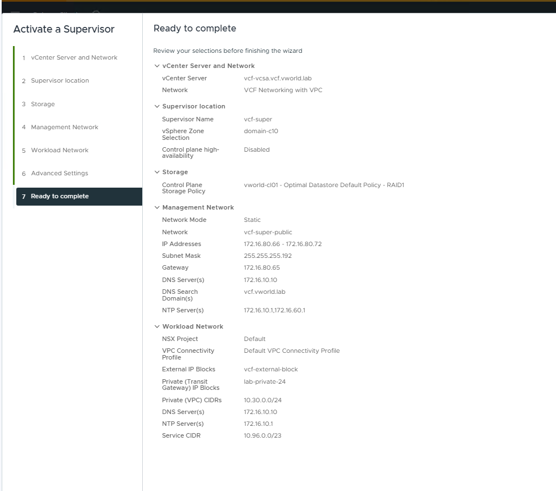This screenshot has height=491, width=556.
Task: Go to vCenter Server and Network step
Action: [74, 57]
